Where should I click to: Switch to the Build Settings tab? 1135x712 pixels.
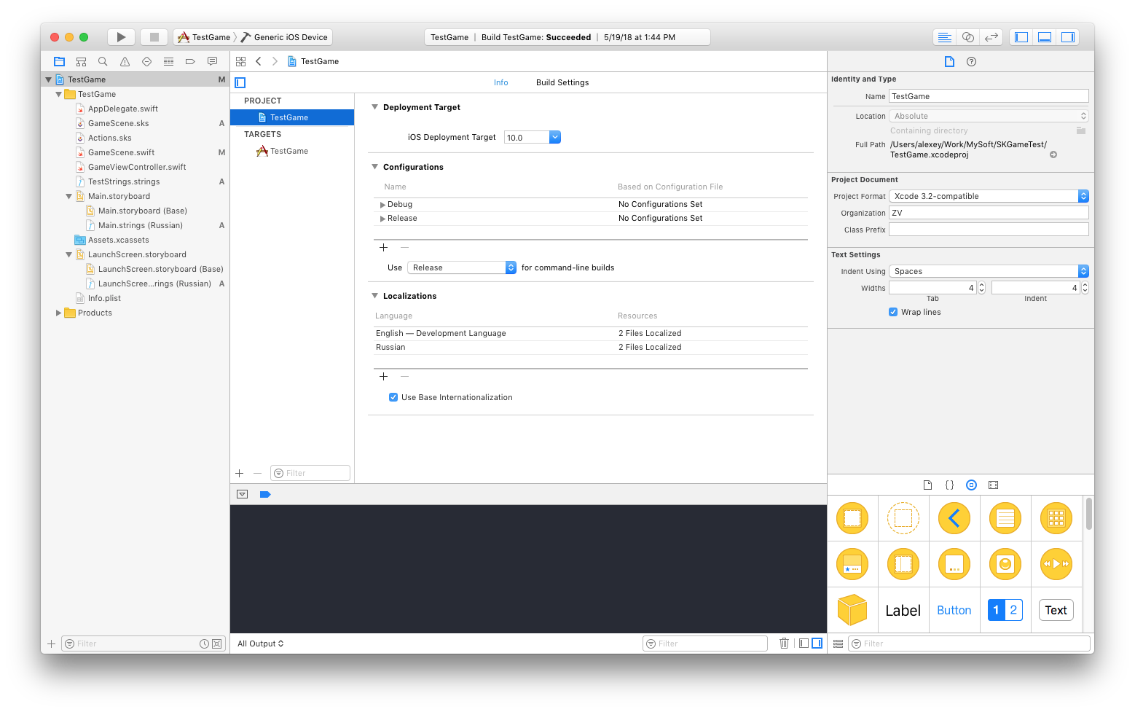click(x=562, y=82)
